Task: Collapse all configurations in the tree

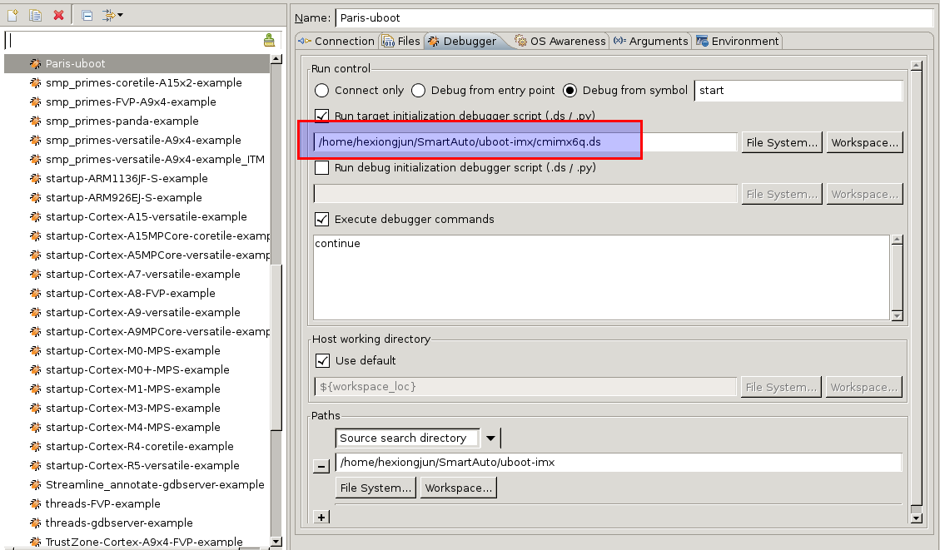Action: [87, 15]
